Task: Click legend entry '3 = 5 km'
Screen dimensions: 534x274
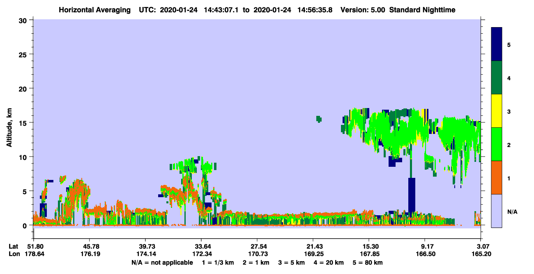Action: (x=292, y=262)
